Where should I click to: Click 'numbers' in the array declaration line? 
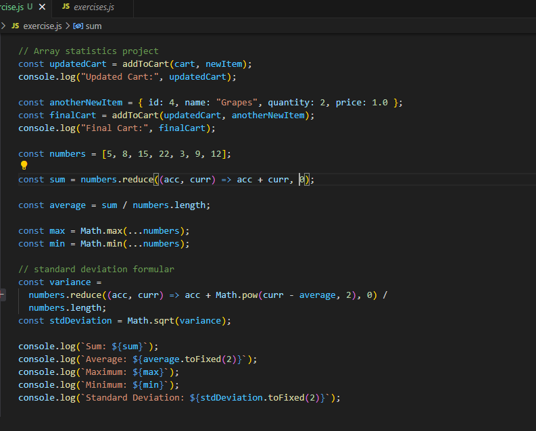pos(68,153)
